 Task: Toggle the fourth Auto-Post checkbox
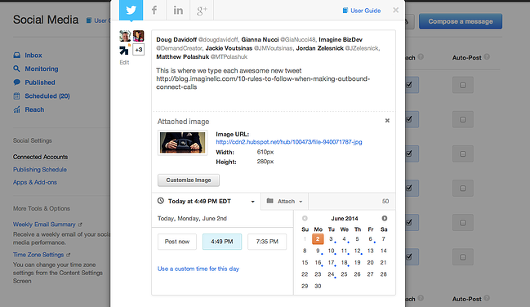[x=463, y=189]
